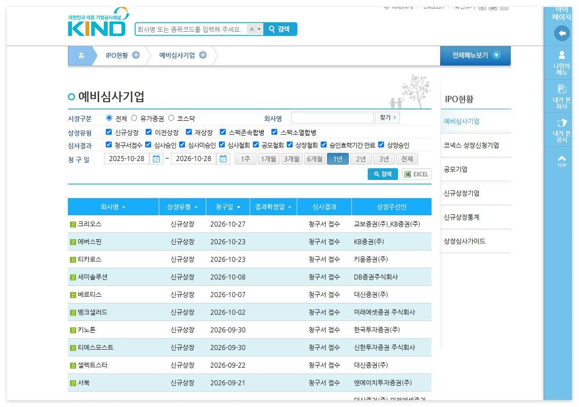579x407 pixels.
Task: Open the 전체메뉴보기 dropdown
Action: [475, 56]
